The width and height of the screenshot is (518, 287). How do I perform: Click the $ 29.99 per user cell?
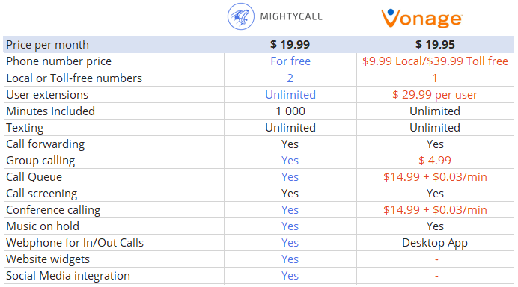pyautogui.click(x=435, y=95)
